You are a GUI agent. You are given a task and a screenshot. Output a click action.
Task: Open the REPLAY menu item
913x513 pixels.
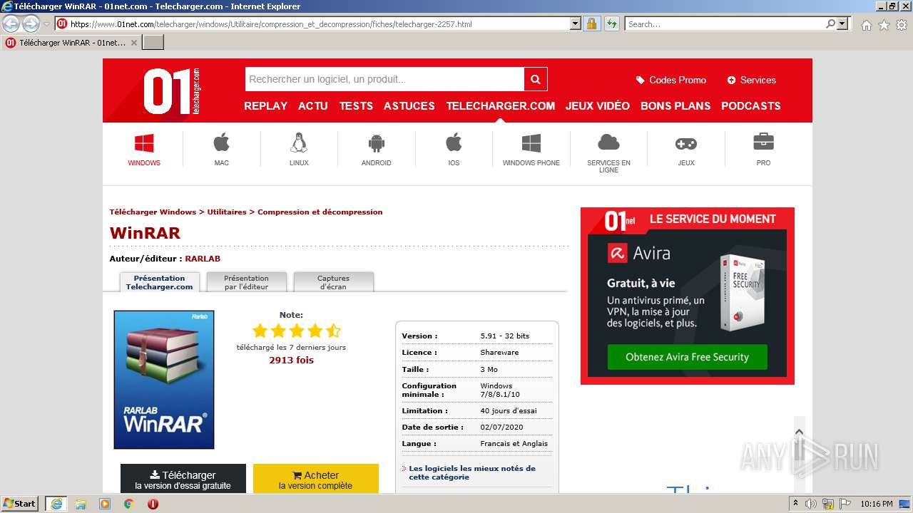click(x=265, y=106)
